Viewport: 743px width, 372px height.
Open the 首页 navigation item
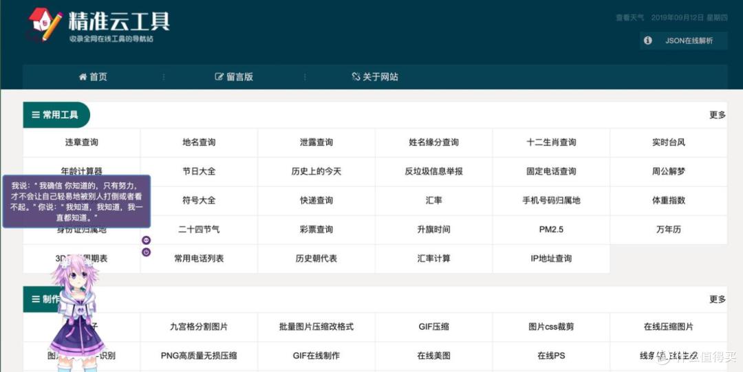click(94, 77)
